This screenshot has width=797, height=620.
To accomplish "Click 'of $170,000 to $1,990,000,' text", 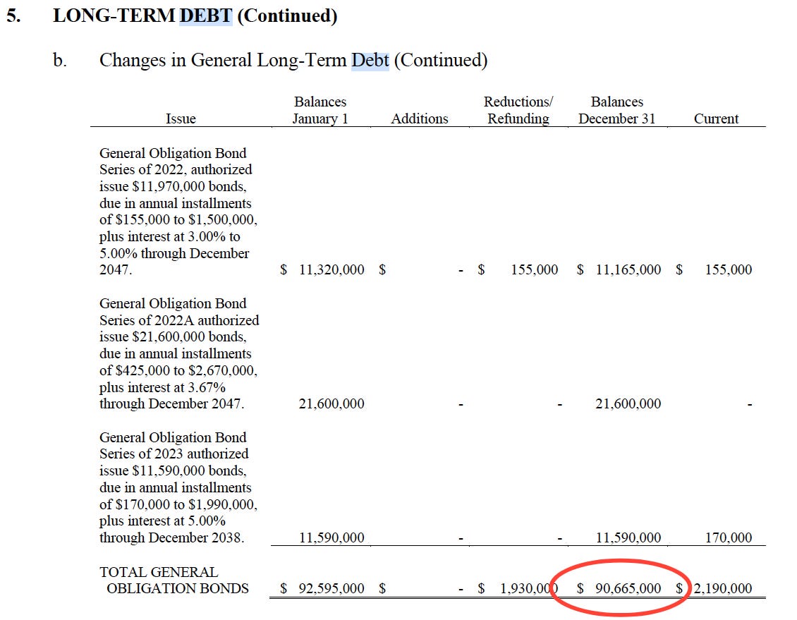I will click(178, 504).
